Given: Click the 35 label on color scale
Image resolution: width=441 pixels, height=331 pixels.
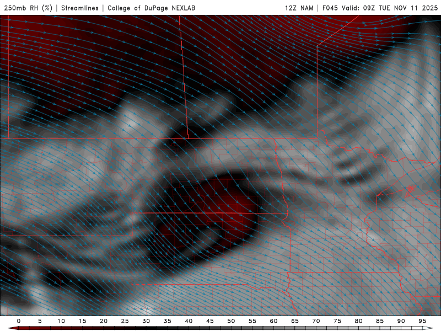Looking at the screenshot, I should [168, 321].
